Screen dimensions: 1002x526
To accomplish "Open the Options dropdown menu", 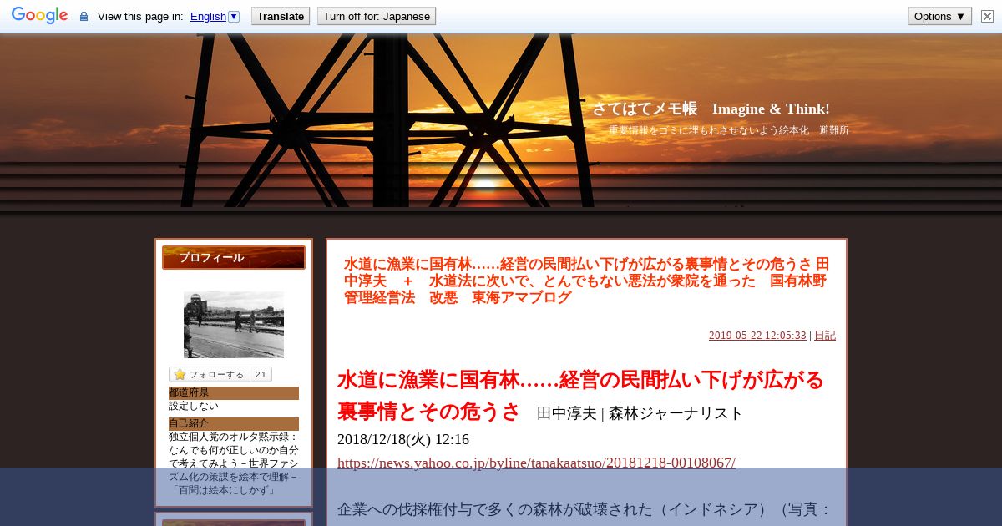I will tap(939, 16).
